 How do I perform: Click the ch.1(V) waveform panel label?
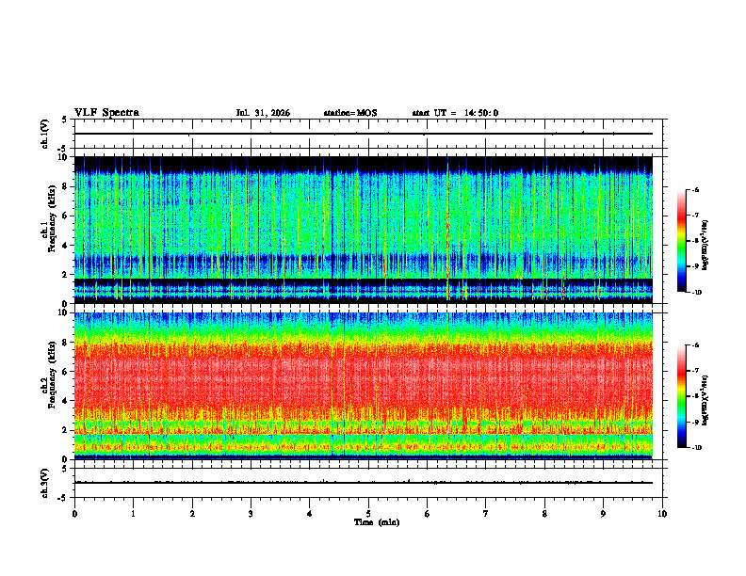click(45, 134)
